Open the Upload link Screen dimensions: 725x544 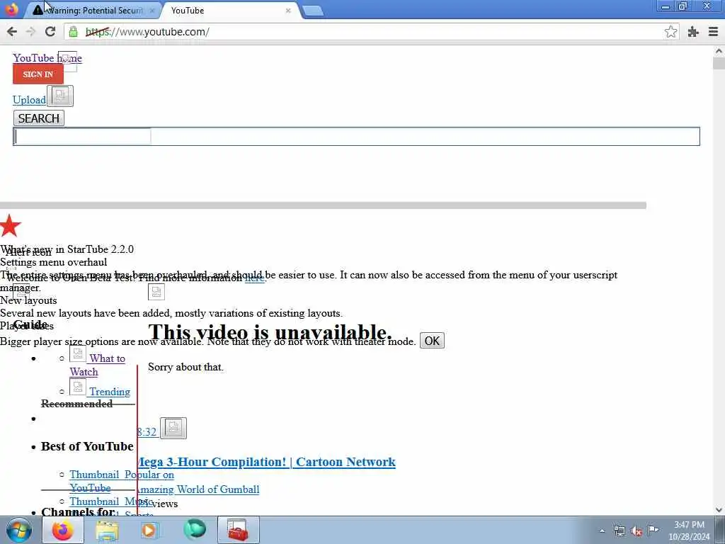point(29,100)
